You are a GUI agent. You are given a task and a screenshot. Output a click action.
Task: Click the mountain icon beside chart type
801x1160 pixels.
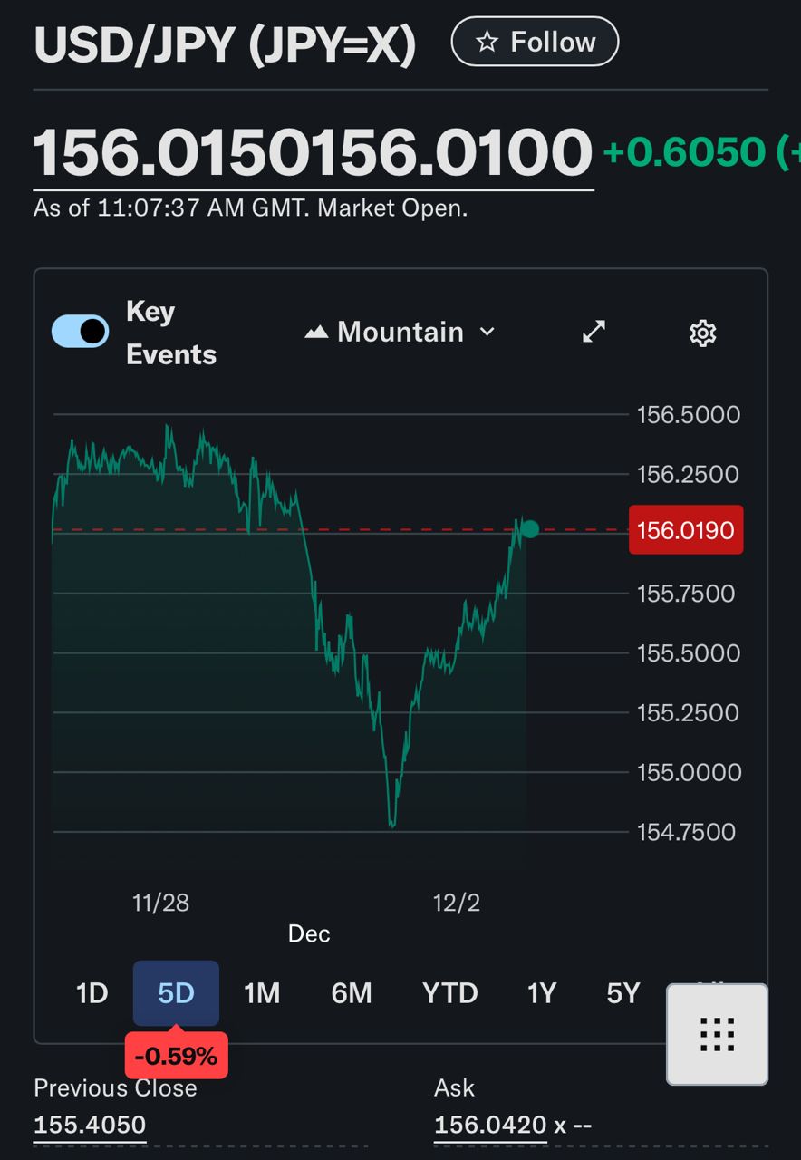pos(316,333)
